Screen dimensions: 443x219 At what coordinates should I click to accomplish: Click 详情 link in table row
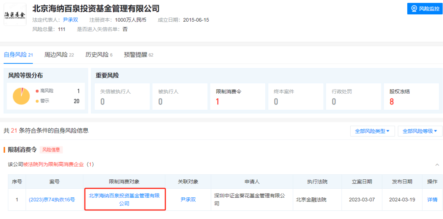tap(432, 200)
